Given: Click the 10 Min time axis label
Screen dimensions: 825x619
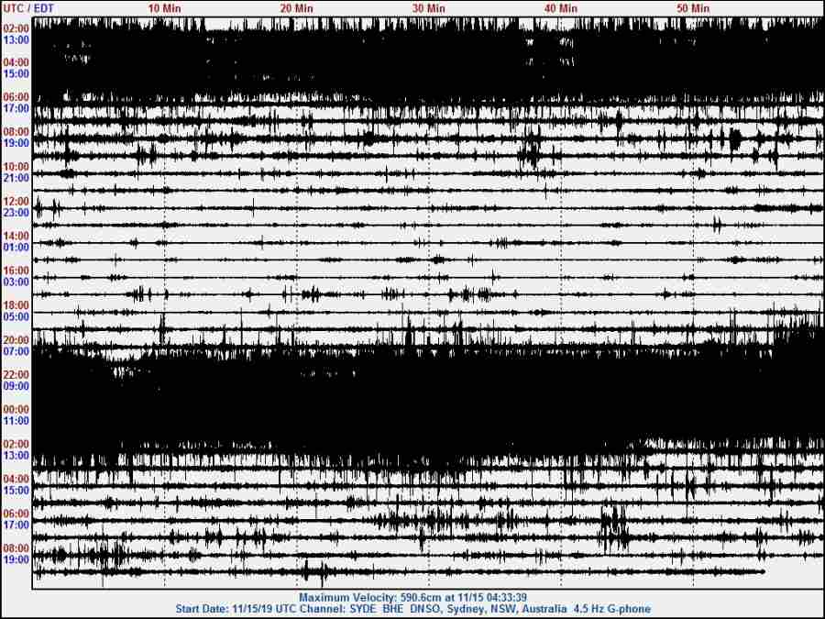Looking at the screenshot, I should pyautogui.click(x=165, y=7).
